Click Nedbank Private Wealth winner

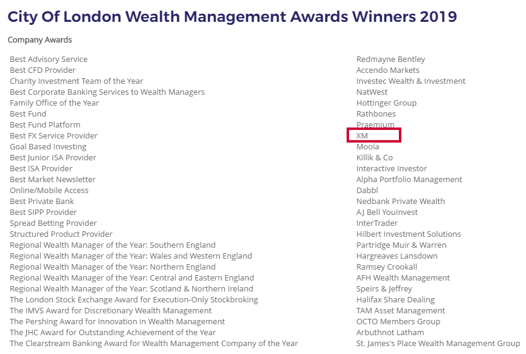401,201
